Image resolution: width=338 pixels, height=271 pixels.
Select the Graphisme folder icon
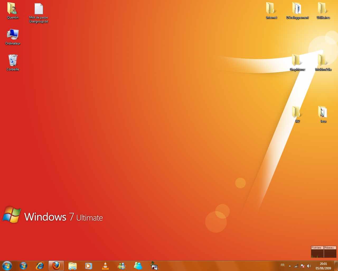tap(297, 63)
